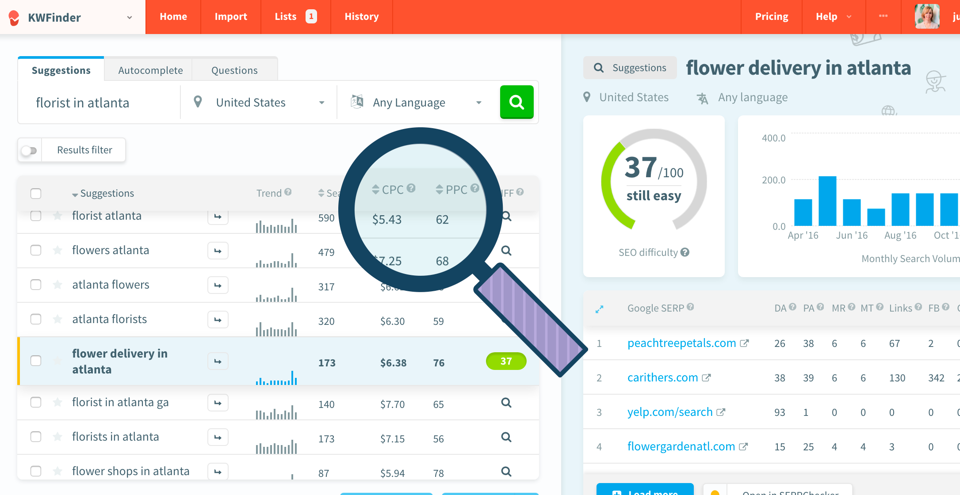Check the 'florist in atlanta ga' checkbox
The height and width of the screenshot is (495, 960).
36,402
